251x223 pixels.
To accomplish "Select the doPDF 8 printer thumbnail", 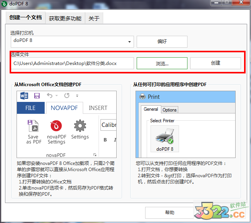I will pos(165,139).
